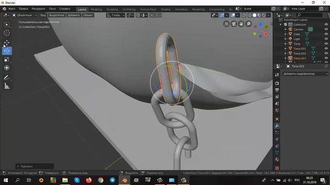
Task: Choose the Measure tool
Action: (7, 86)
